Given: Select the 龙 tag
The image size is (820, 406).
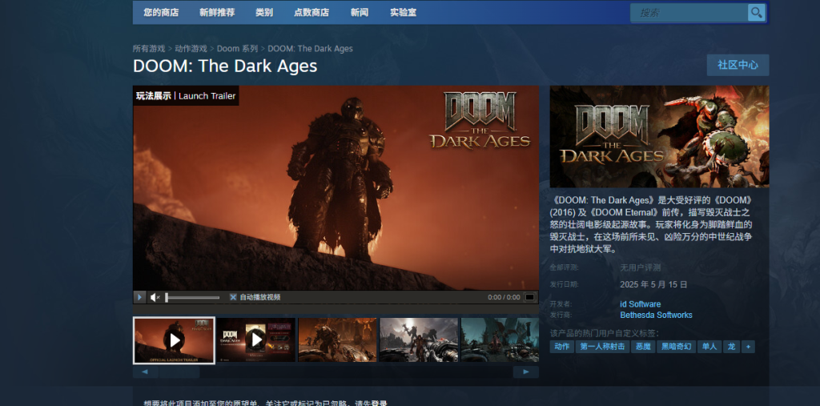Looking at the screenshot, I should (x=732, y=347).
